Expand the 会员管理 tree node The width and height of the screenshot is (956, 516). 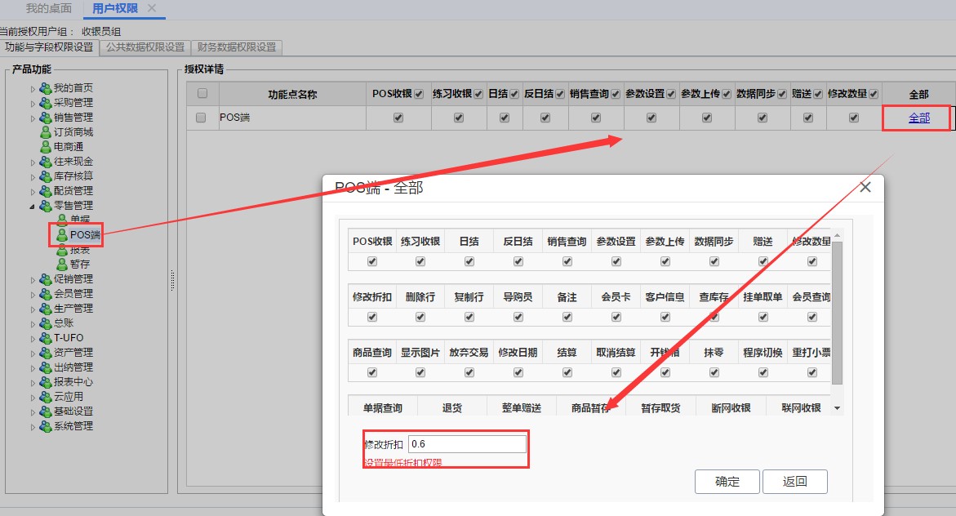tap(33, 295)
